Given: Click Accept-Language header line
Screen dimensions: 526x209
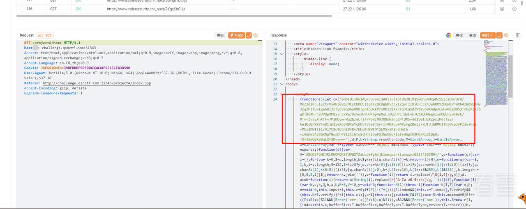Looking at the screenshot, I should [56, 63].
